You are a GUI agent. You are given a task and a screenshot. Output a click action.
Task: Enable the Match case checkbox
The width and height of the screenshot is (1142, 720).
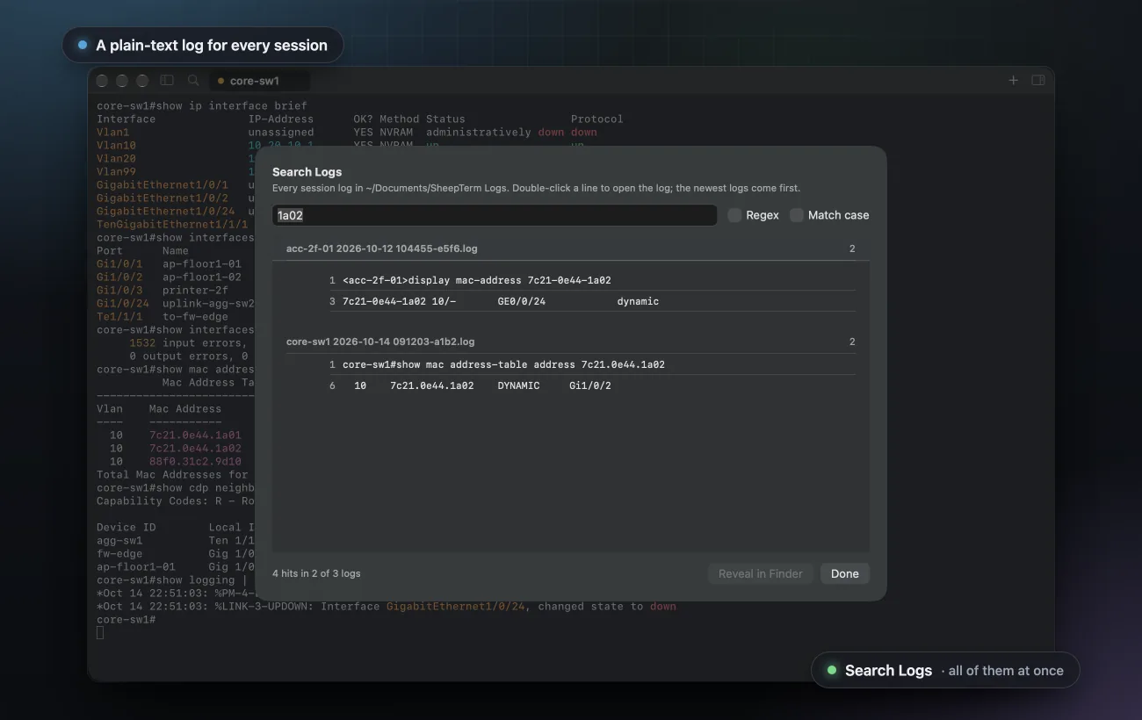[797, 215]
